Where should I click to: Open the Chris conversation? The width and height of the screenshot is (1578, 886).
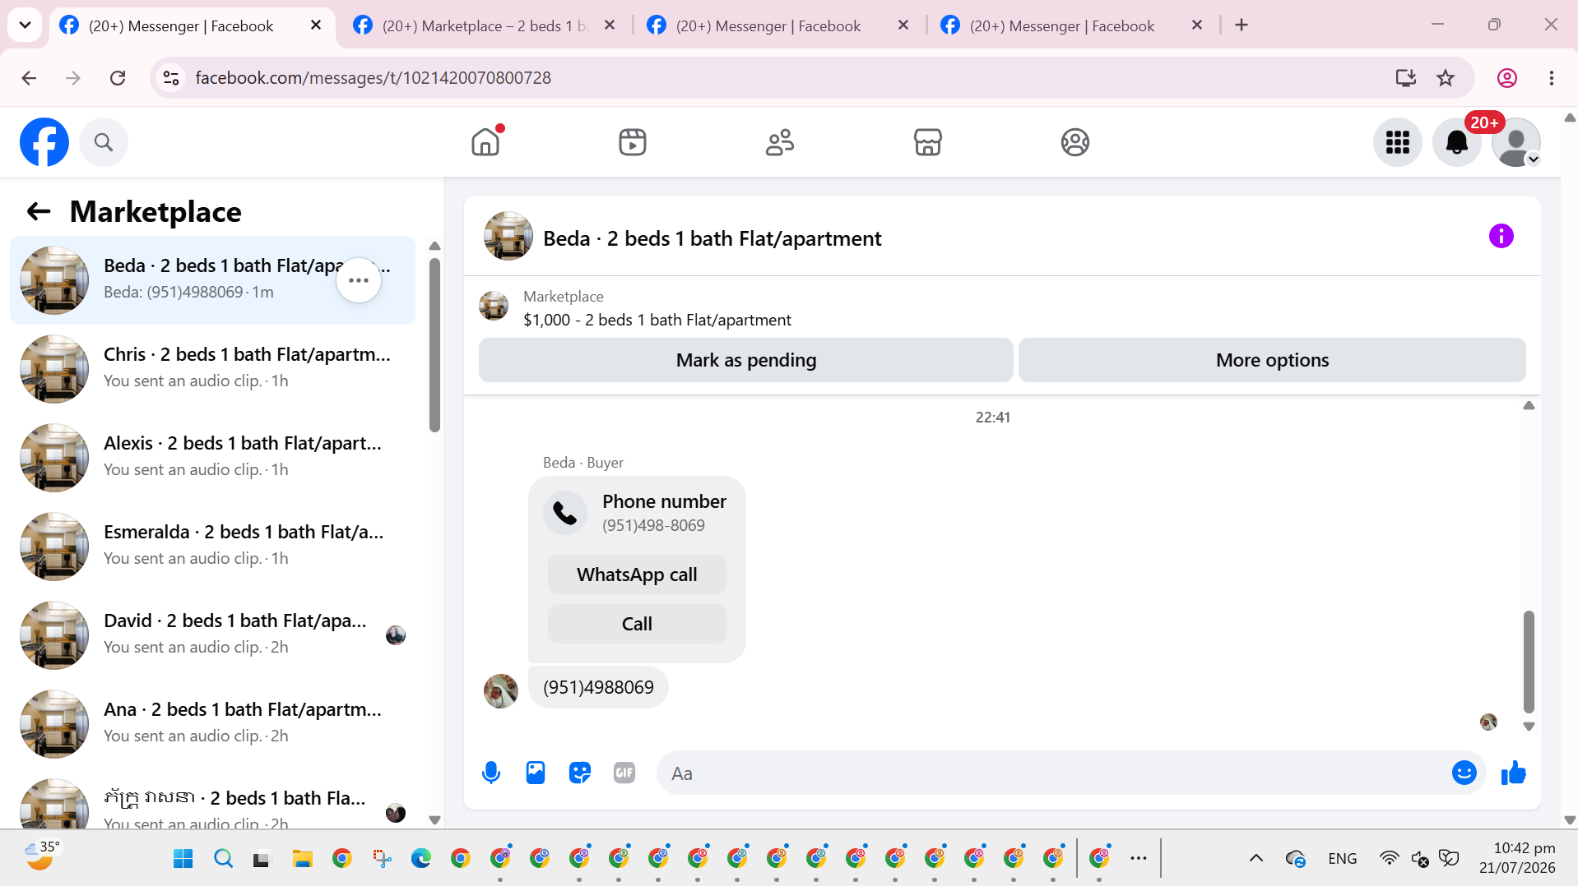(x=212, y=369)
